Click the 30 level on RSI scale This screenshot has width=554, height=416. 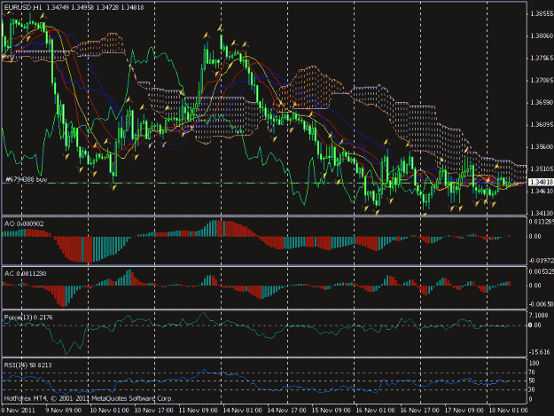(x=532, y=389)
